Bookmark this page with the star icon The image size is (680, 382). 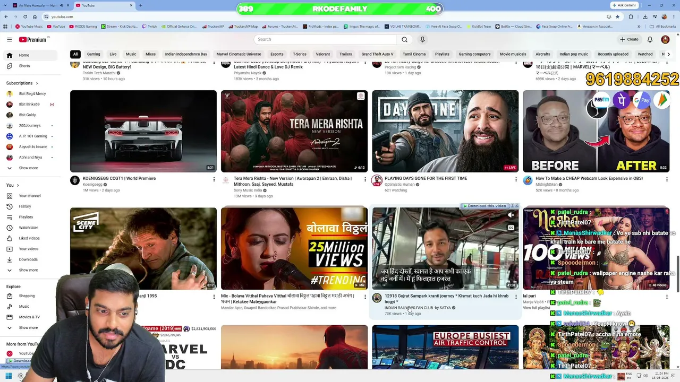coord(617,16)
